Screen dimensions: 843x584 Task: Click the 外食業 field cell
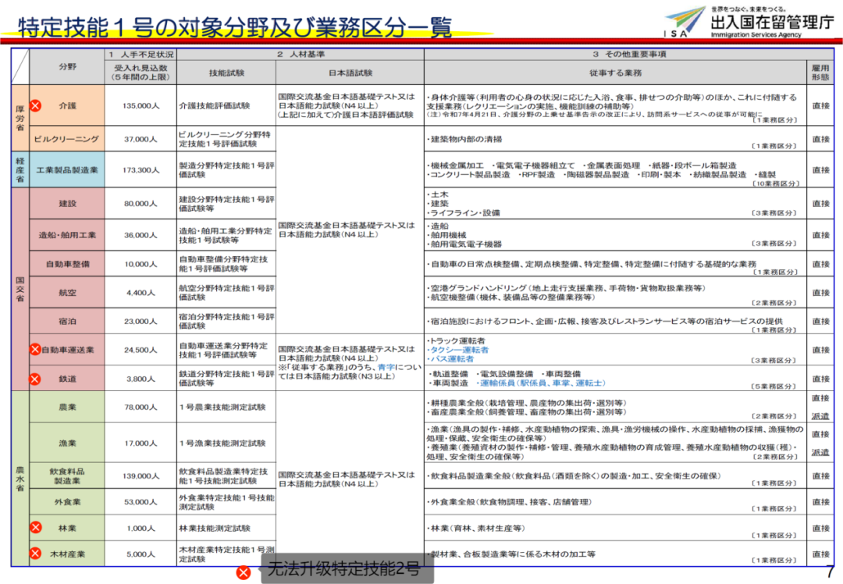66,502
